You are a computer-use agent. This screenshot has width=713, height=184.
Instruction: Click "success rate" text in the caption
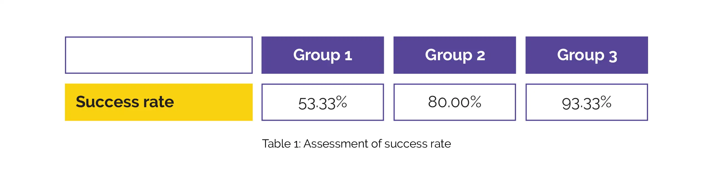[417, 144]
